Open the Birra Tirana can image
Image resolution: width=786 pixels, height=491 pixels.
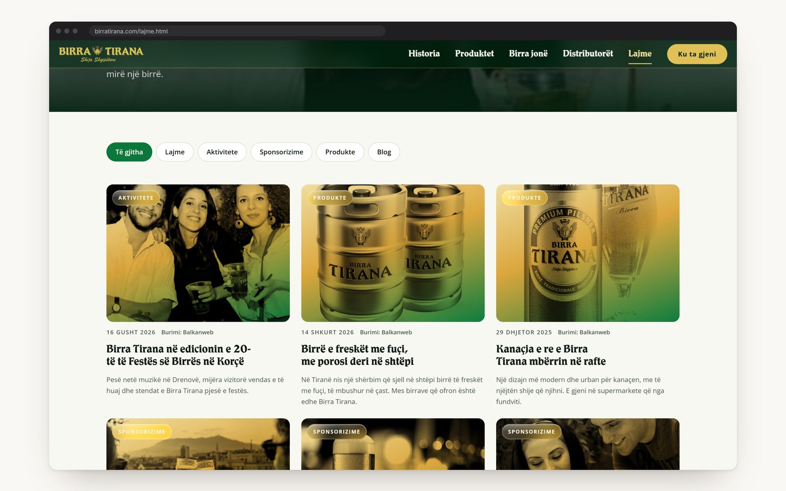point(588,253)
